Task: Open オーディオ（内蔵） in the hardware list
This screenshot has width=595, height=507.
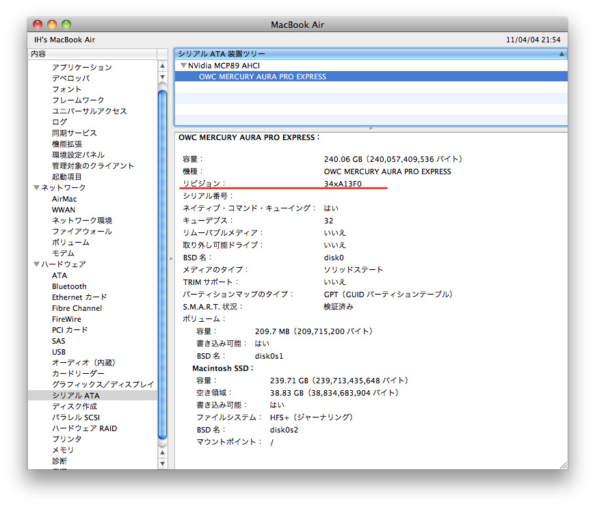Action: click(83, 363)
